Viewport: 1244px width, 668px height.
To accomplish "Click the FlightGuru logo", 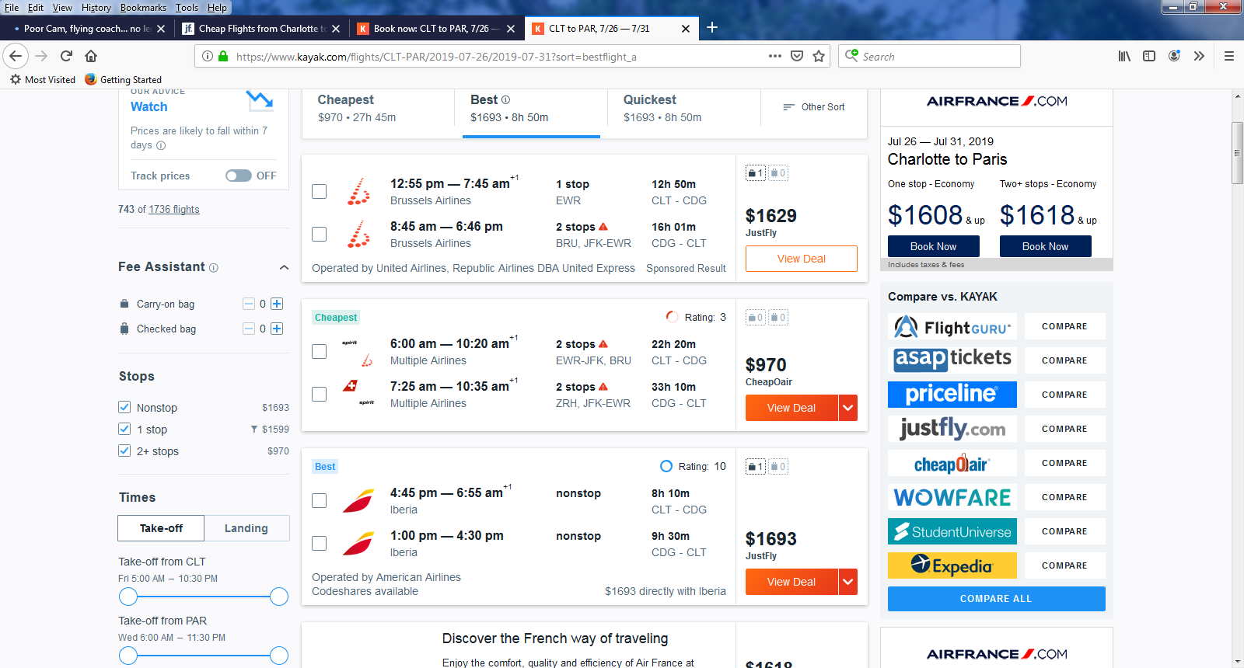I will click(952, 327).
